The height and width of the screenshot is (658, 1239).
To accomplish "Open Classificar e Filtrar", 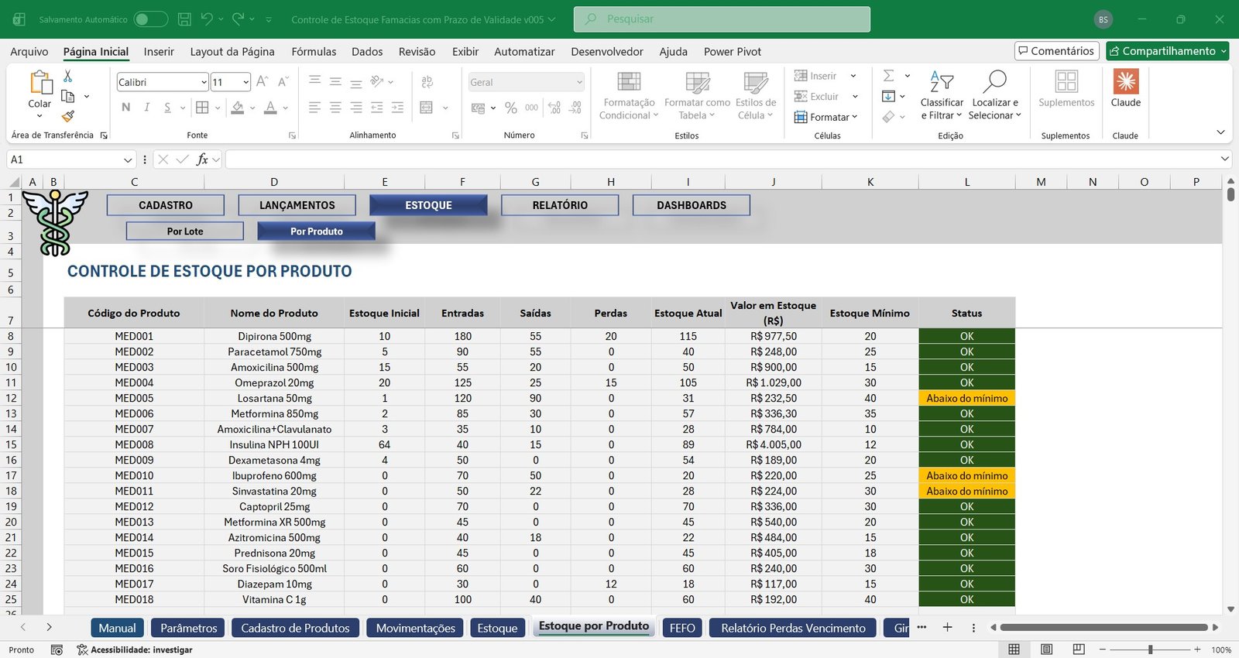I will coord(942,95).
